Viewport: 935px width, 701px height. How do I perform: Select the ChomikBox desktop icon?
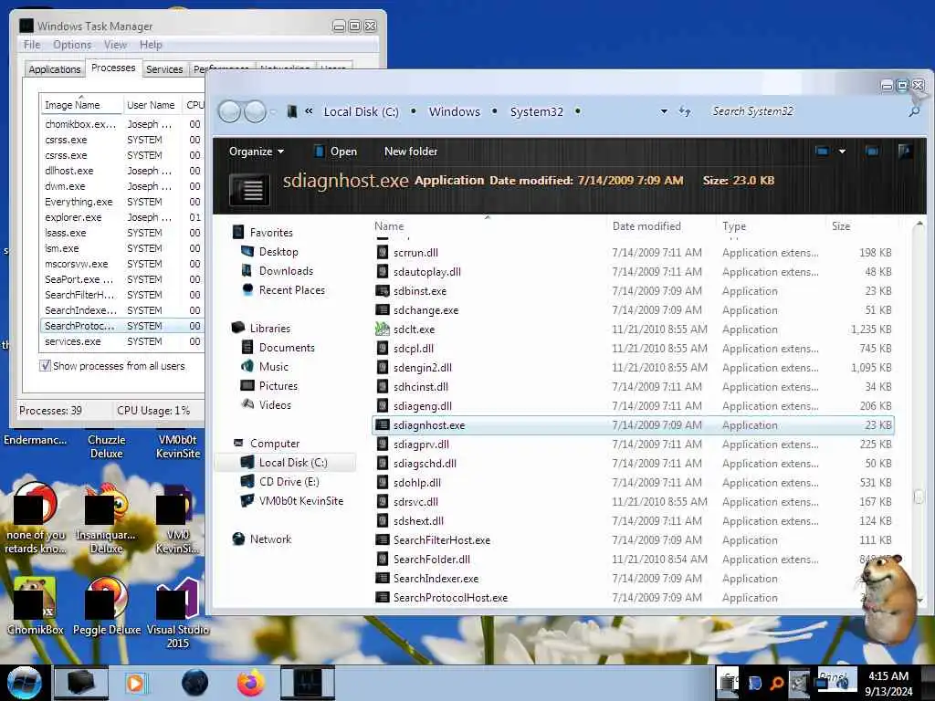click(x=35, y=606)
